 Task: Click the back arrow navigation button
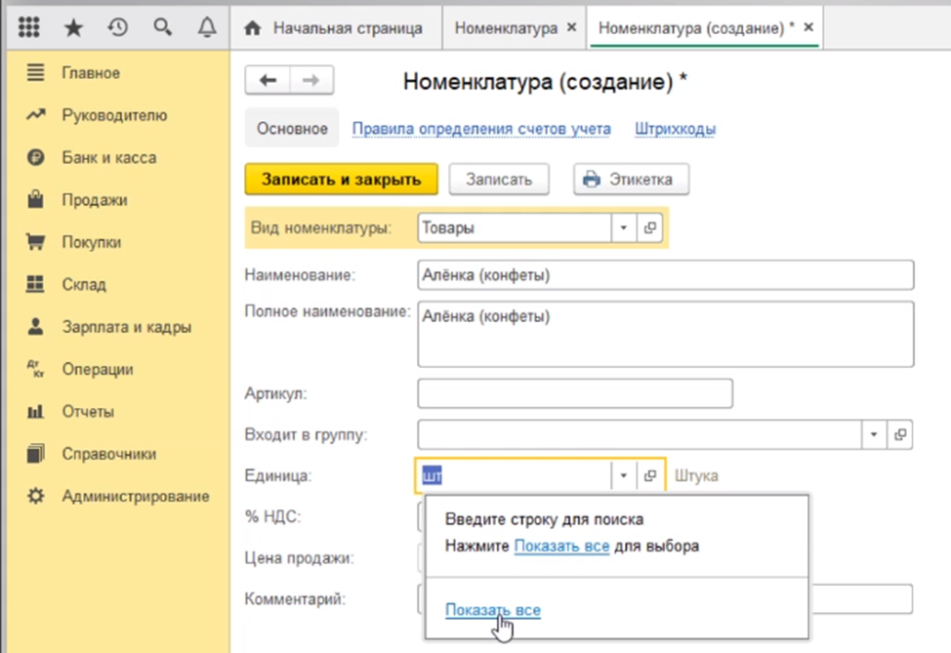pyautogui.click(x=268, y=81)
